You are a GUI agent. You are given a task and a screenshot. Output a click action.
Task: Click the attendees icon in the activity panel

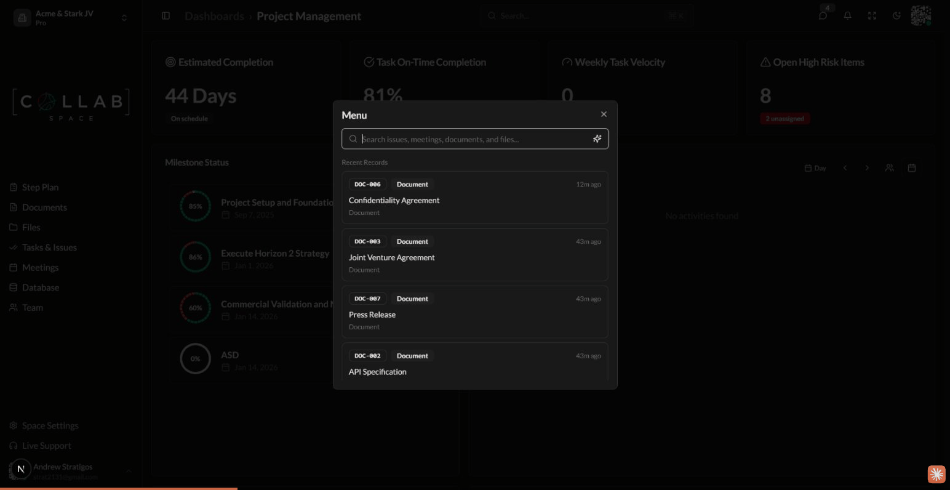coord(890,167)
